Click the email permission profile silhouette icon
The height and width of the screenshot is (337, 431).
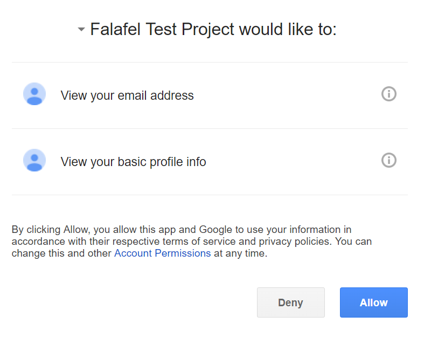pyautogui.click(x=34, y=94)
